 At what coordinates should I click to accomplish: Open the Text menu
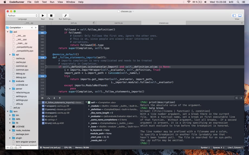[44, 2]
